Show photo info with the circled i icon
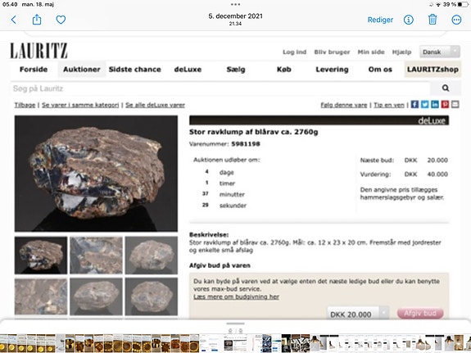The image size is (471, 353). pos(408,20)
